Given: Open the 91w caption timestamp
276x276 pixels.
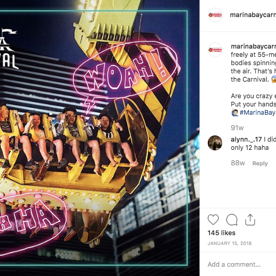Looking at the screenshot, I should pyautogui.click(x=237, y=128).
